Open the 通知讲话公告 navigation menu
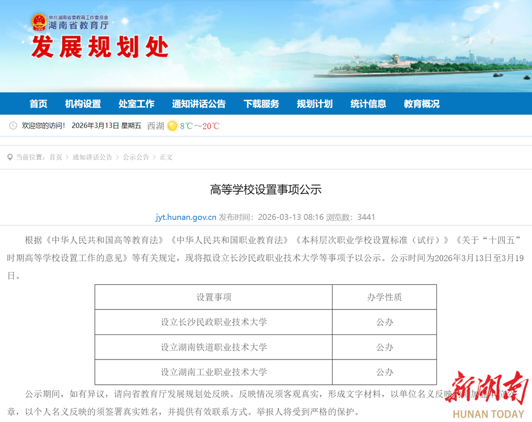 coord(199,104)
